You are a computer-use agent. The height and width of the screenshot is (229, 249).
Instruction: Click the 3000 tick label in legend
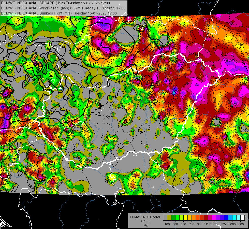[232, 224]
